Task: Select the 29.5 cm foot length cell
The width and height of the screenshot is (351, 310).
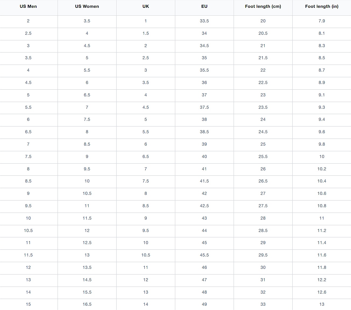Action: tap(263, 255)
